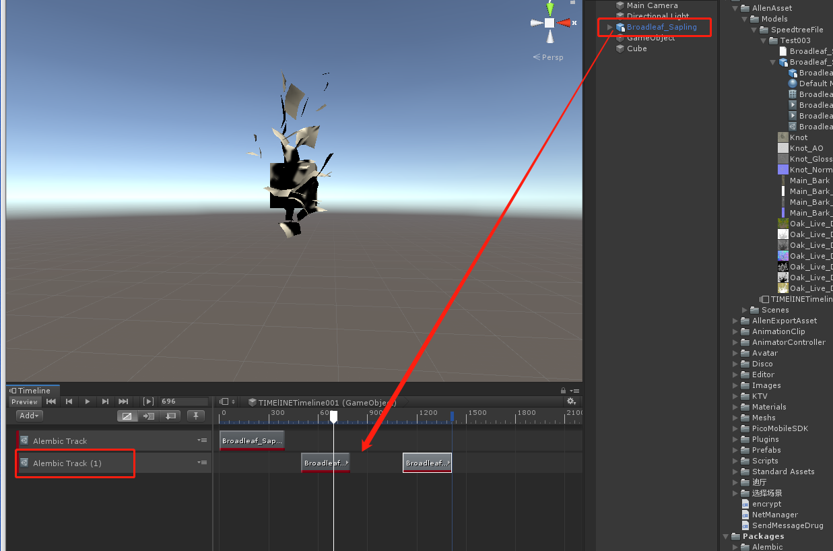Collapse the Models folder in Project panel
Viewport: 833px width, 551px height.
(x=745, y=18)
